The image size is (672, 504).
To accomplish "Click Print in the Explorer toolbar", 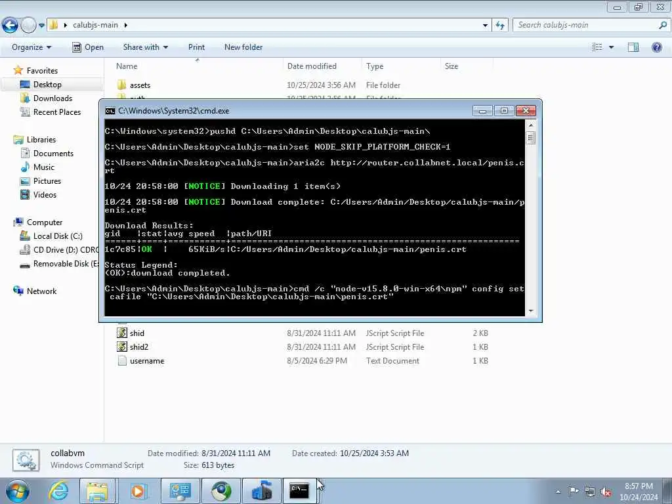I will tap(196, 47).
